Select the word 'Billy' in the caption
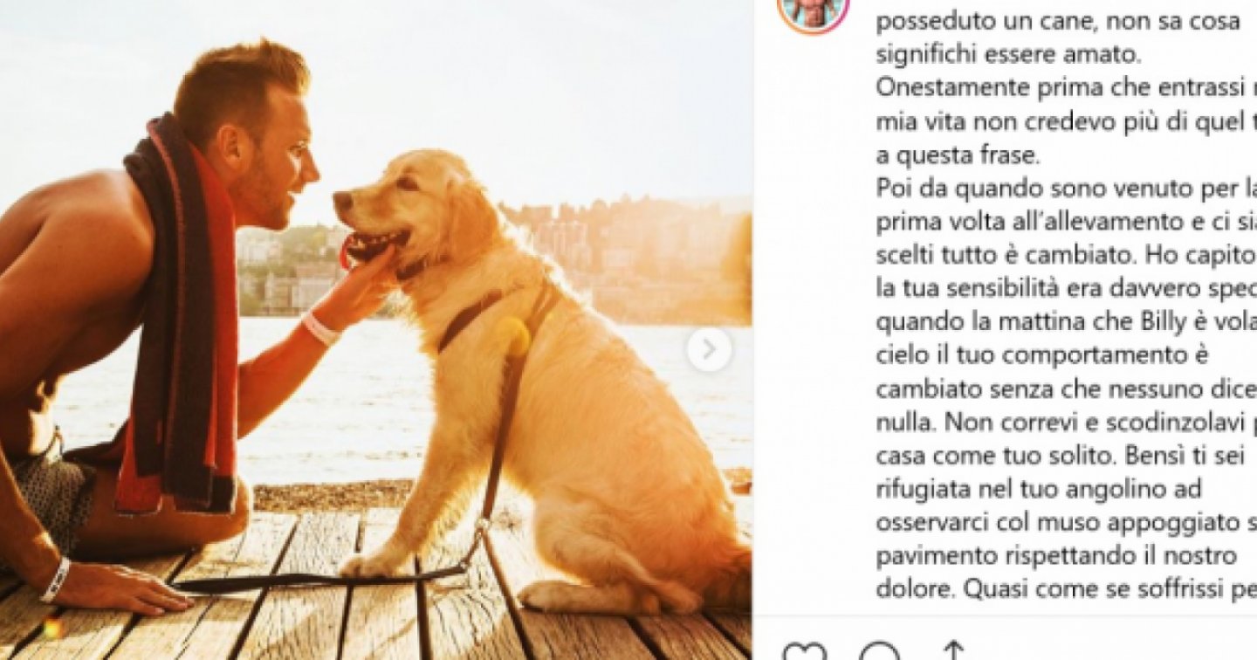 pos(1163,322)
